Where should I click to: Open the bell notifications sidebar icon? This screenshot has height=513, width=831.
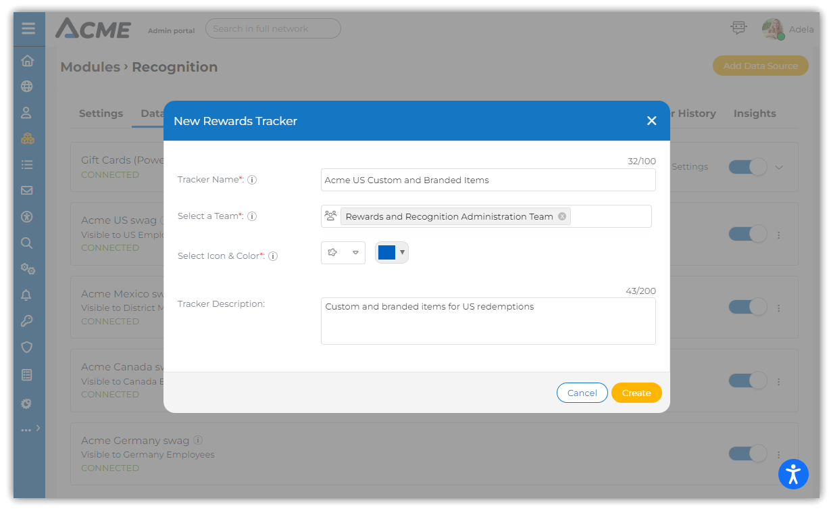pyautogui.click(x=27, y=295)
